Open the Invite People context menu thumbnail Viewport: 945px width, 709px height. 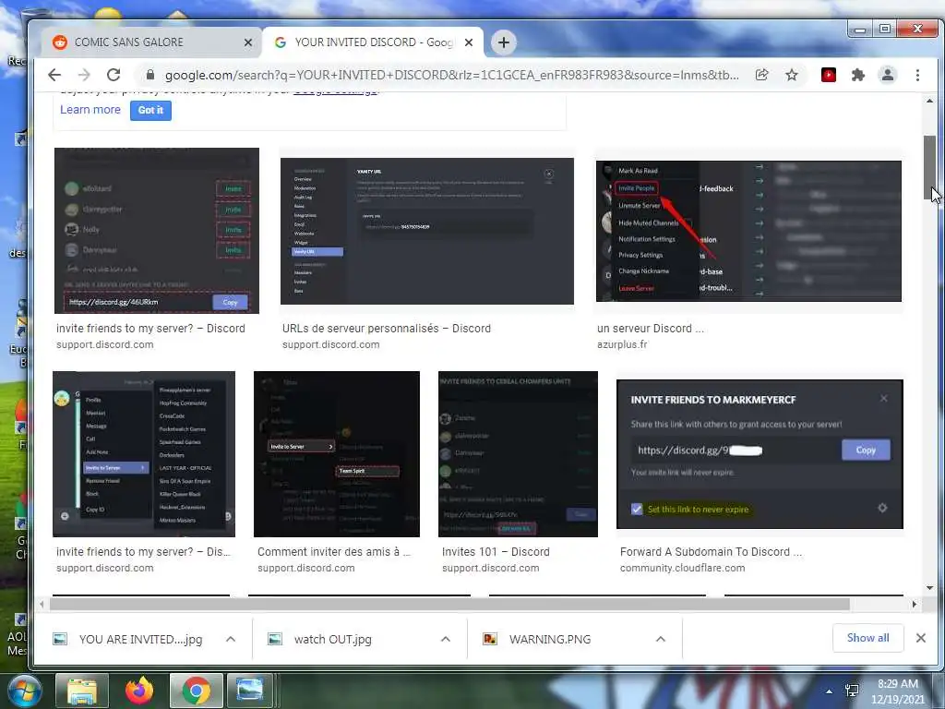pyautogui.click(x=748, y=231)
